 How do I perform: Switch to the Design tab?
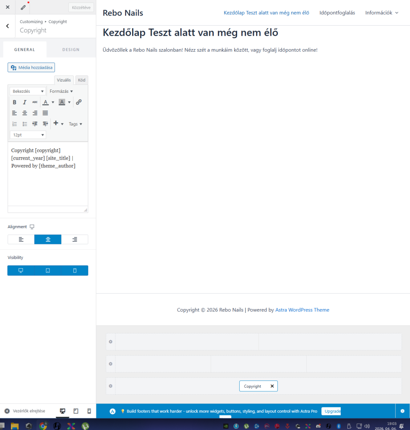pyautogui.click(x=71, y=50)
